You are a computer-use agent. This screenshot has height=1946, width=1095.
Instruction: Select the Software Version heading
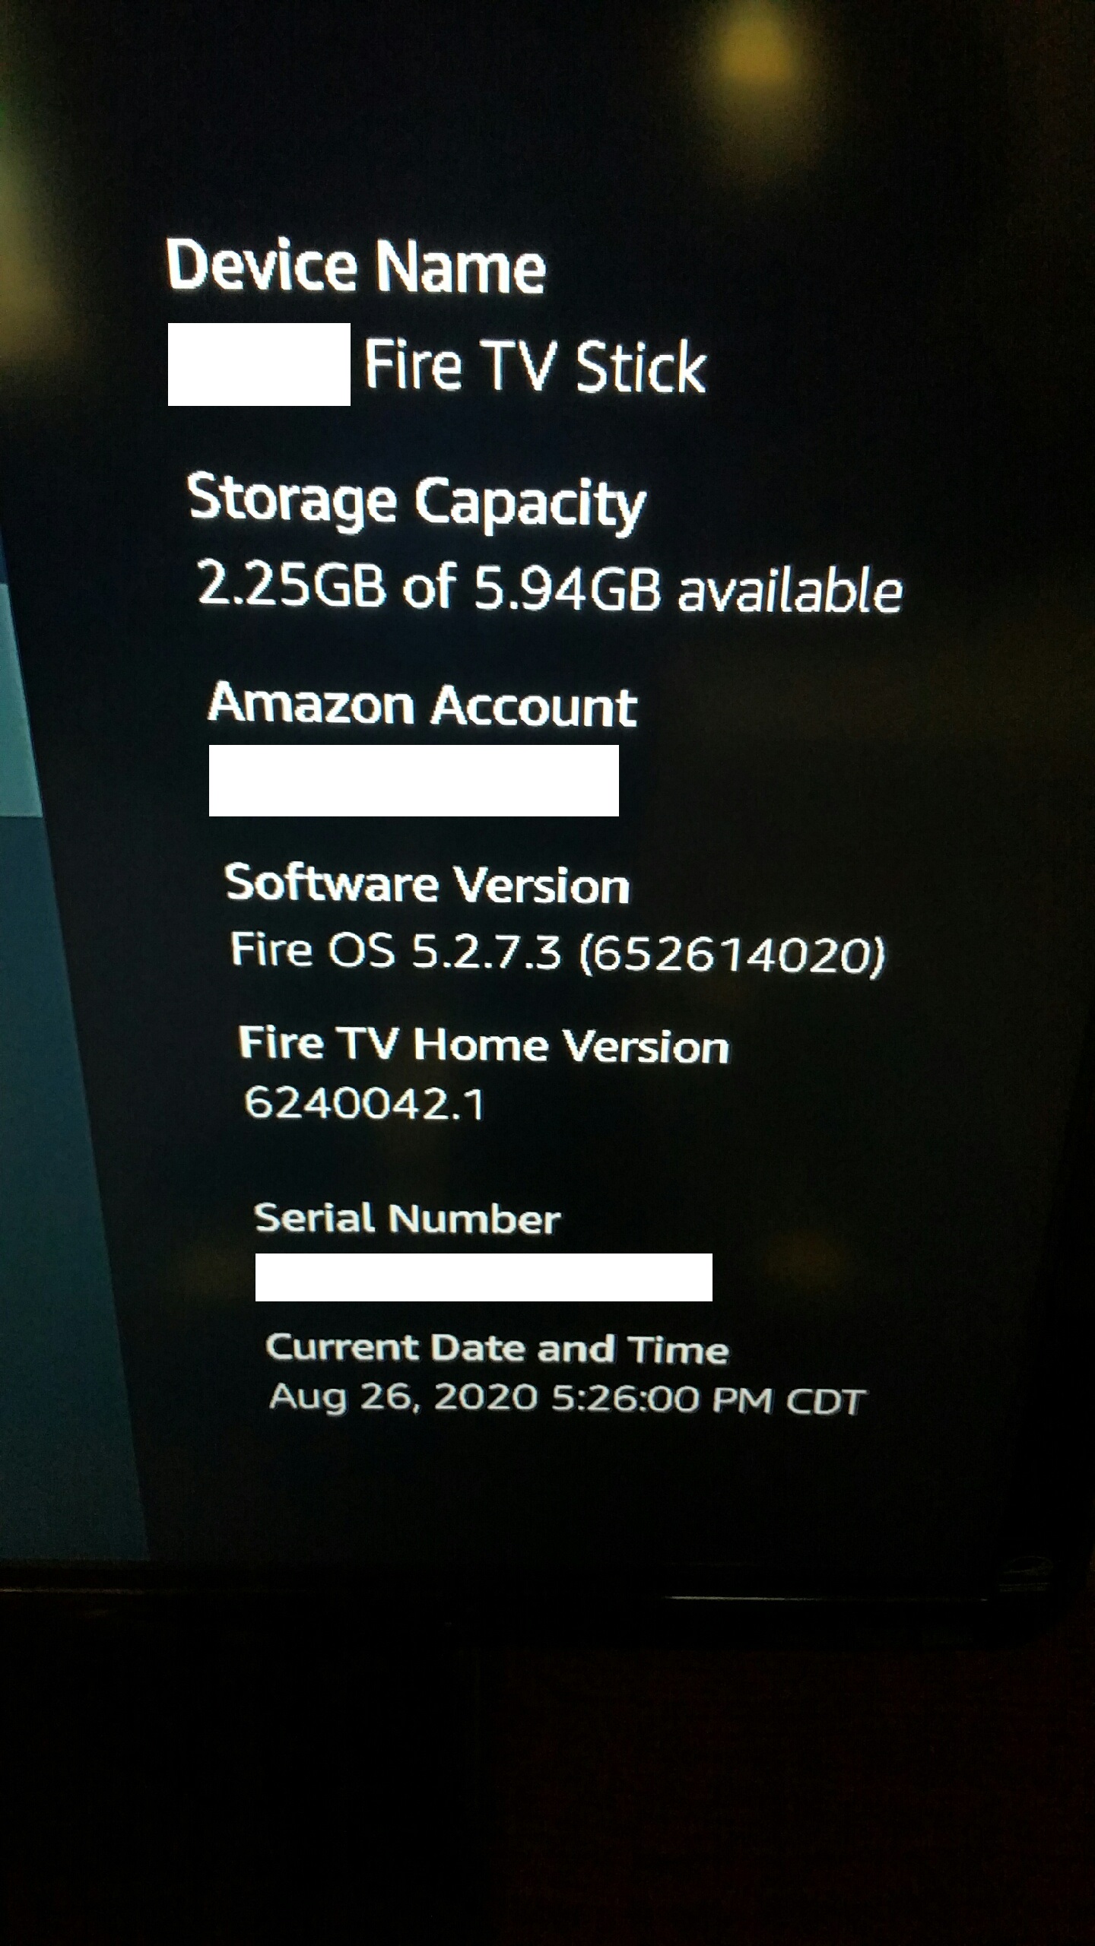(427, 885)
